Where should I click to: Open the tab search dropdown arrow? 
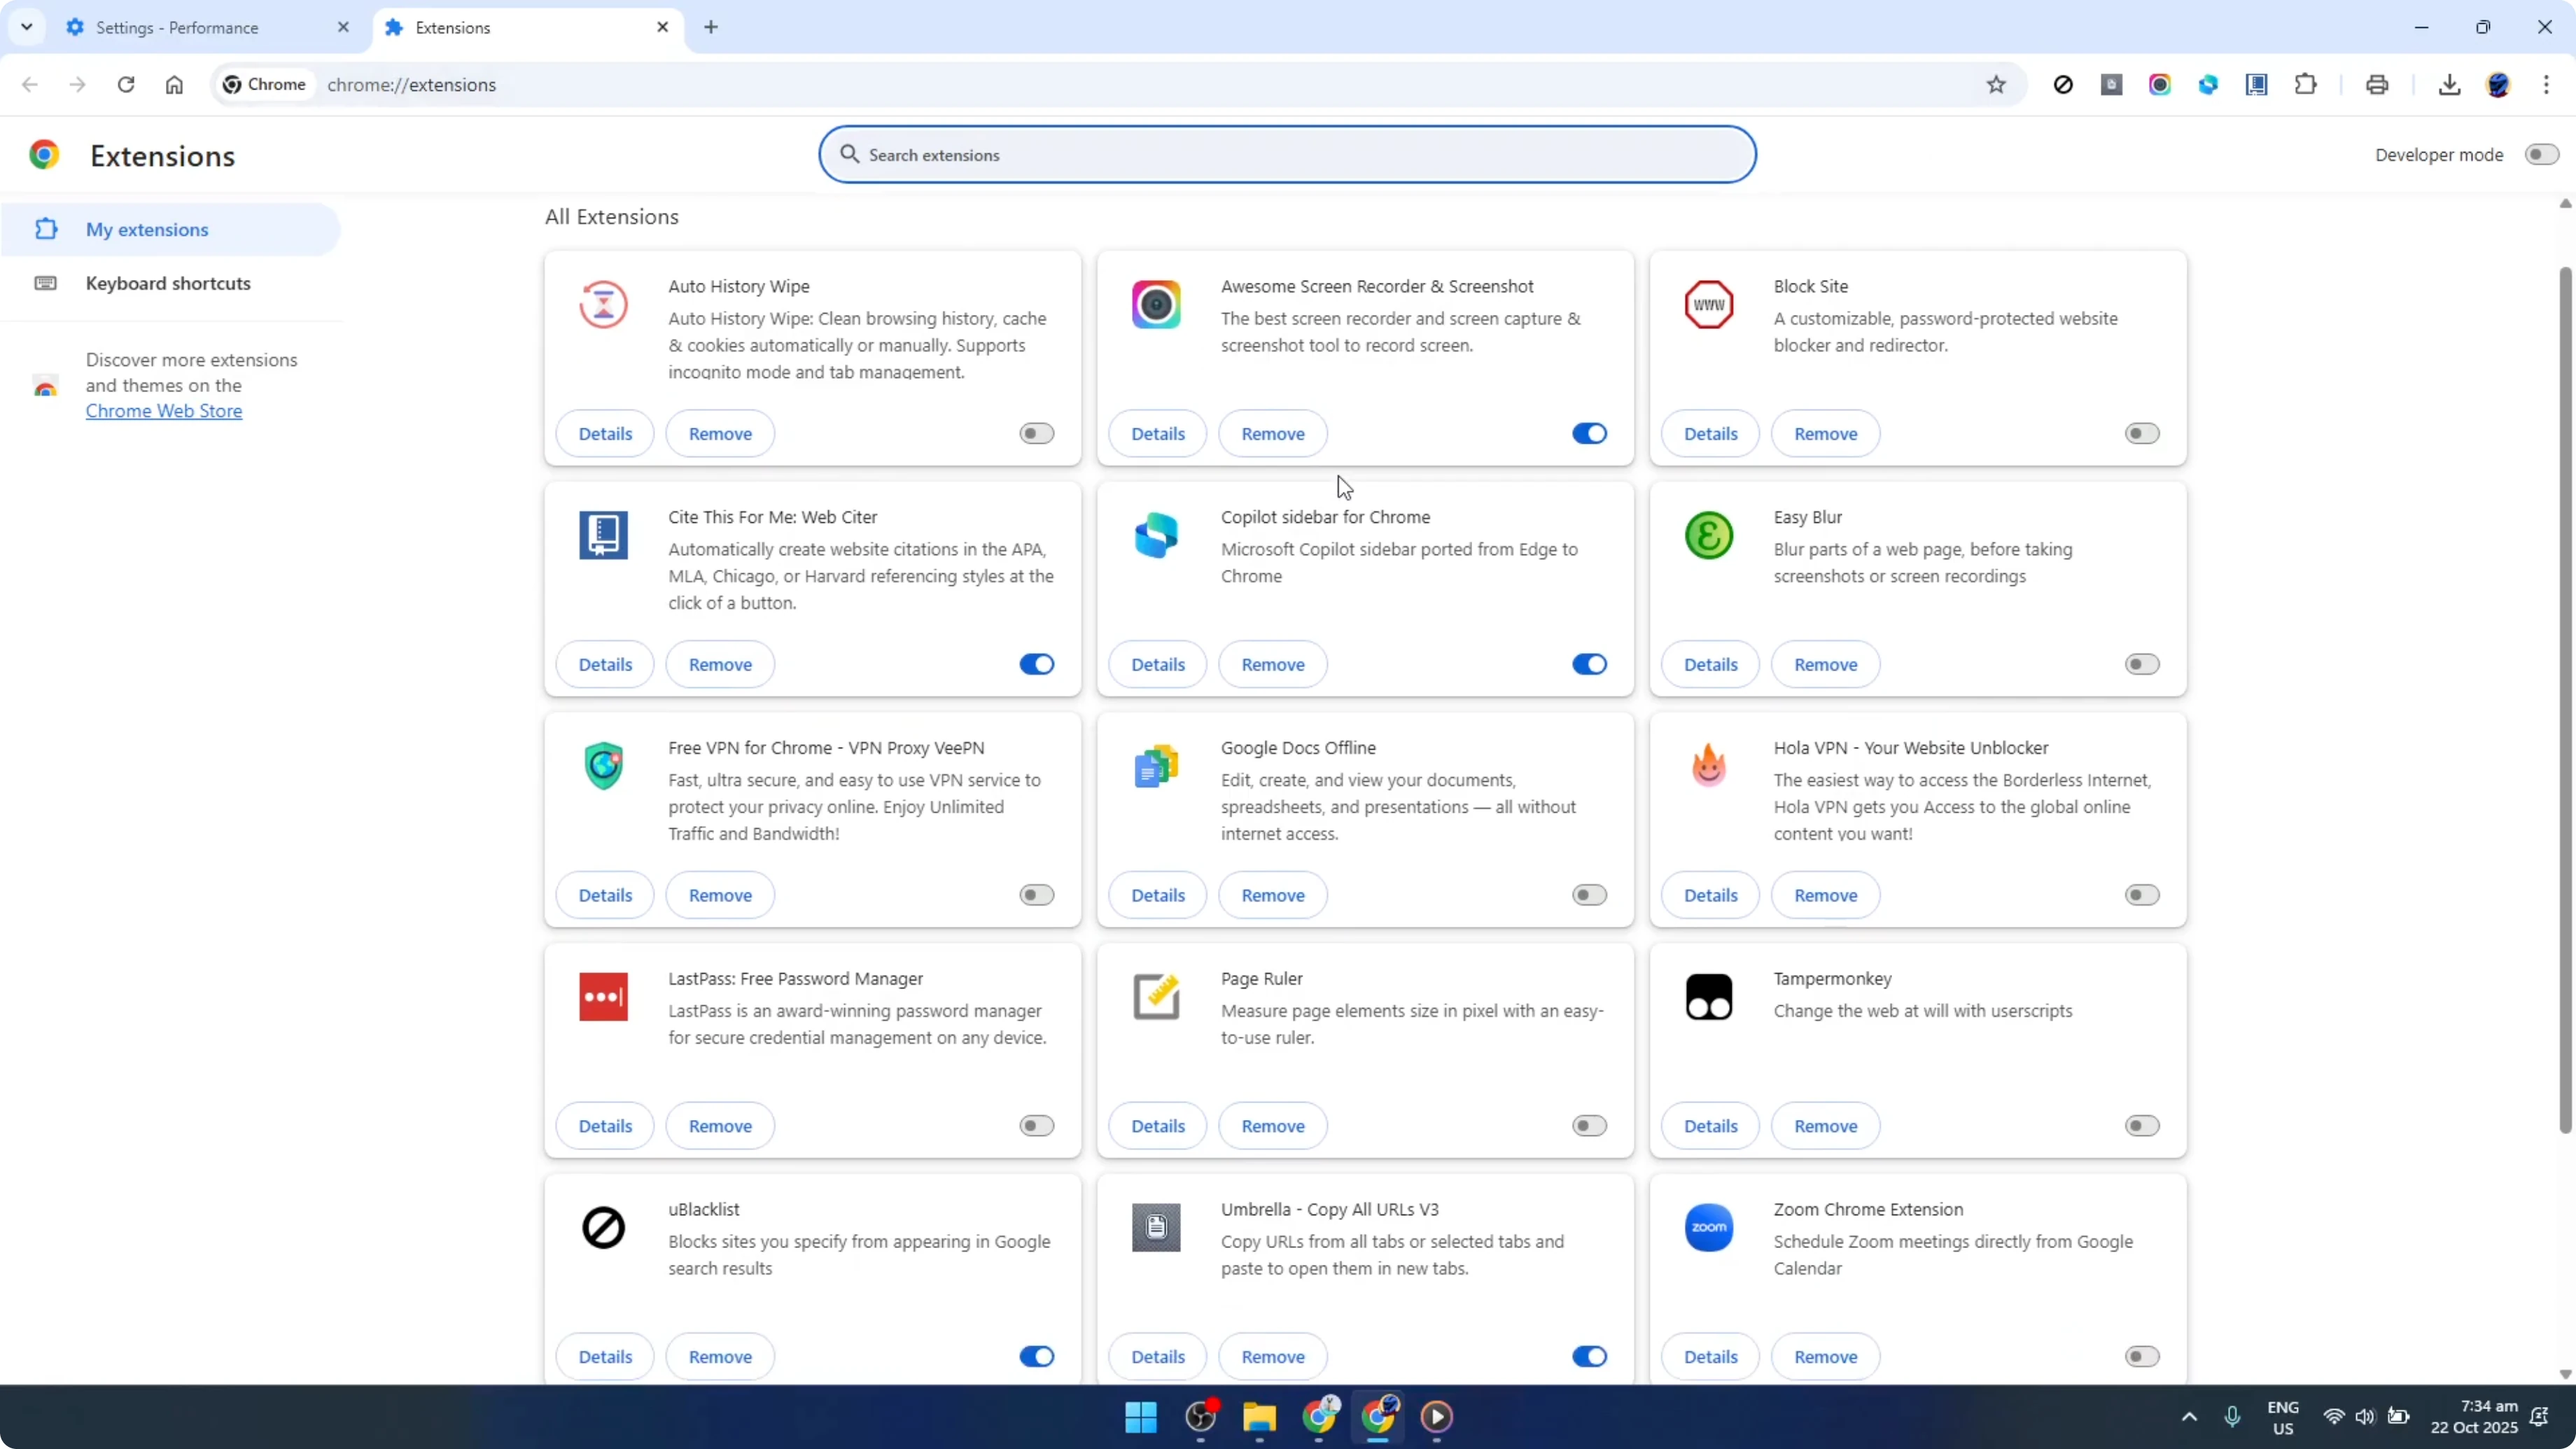[27, 27]
